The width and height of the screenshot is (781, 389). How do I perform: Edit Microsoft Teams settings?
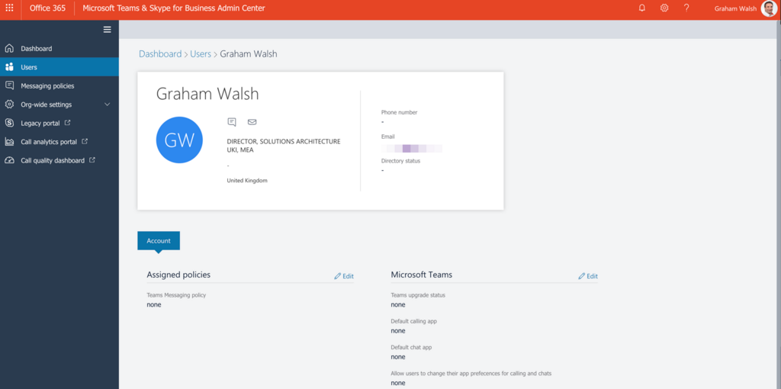pyautogui.click(x=588, y=276)
